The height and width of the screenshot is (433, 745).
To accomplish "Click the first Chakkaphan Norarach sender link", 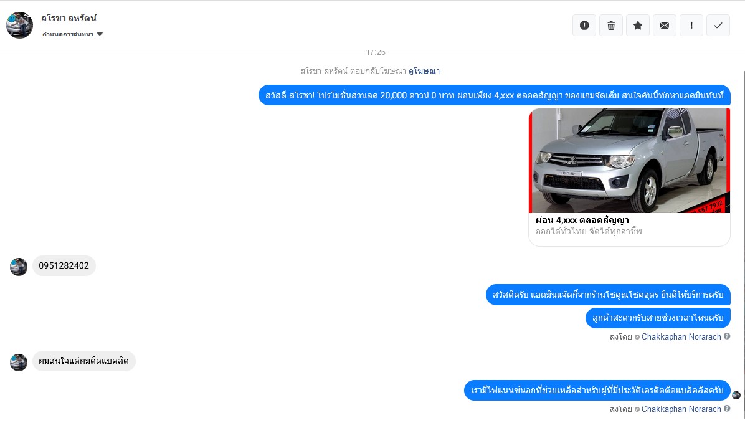I will 681,336.
